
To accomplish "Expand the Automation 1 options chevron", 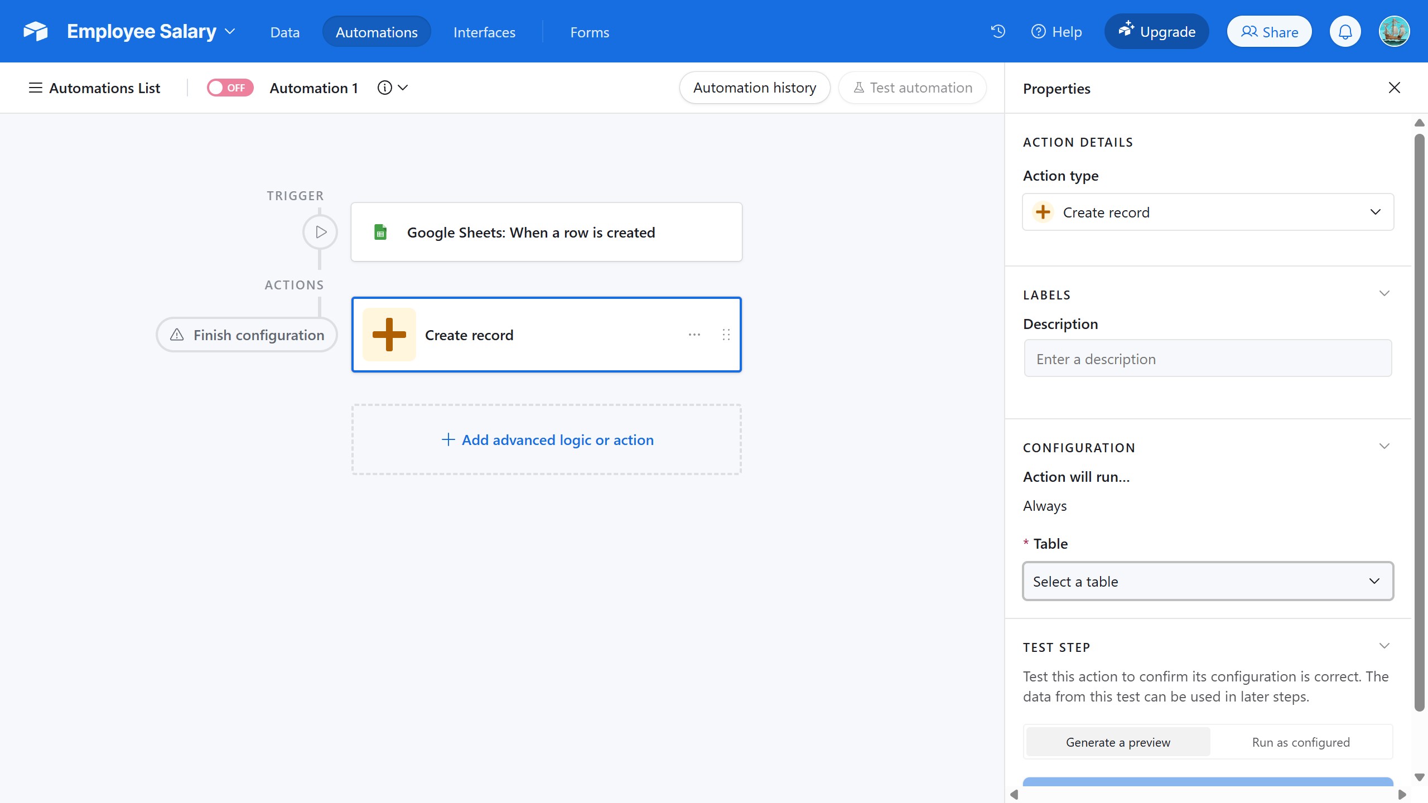I will 403,88.
